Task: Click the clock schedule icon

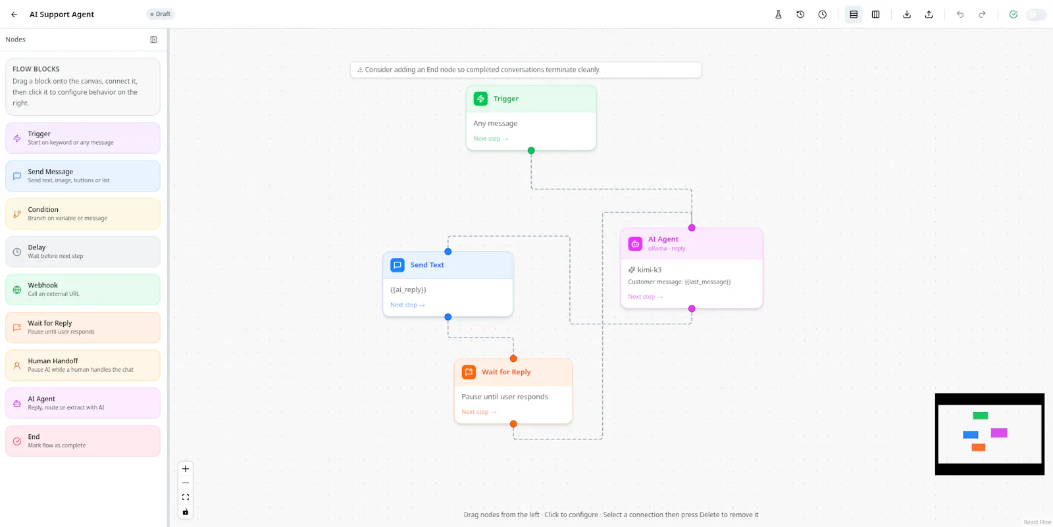Action: [823, 14]
